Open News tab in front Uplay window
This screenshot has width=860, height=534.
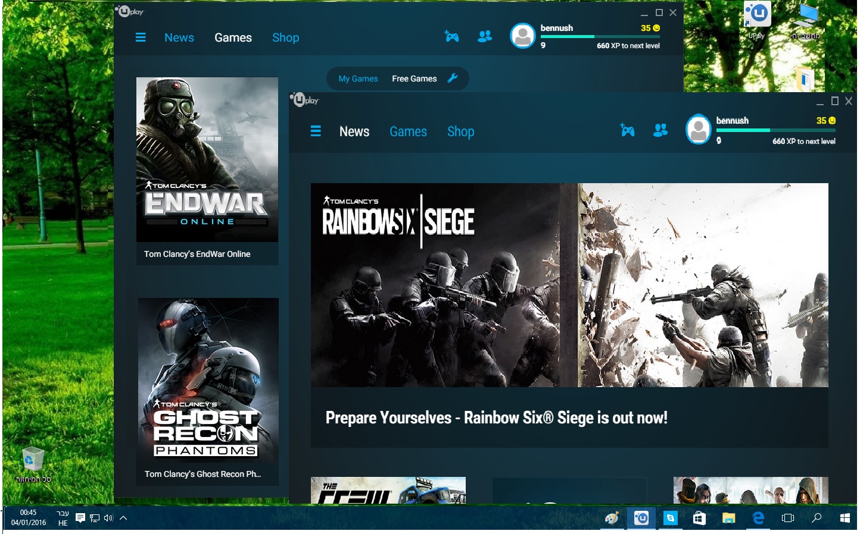coord(354,131)
